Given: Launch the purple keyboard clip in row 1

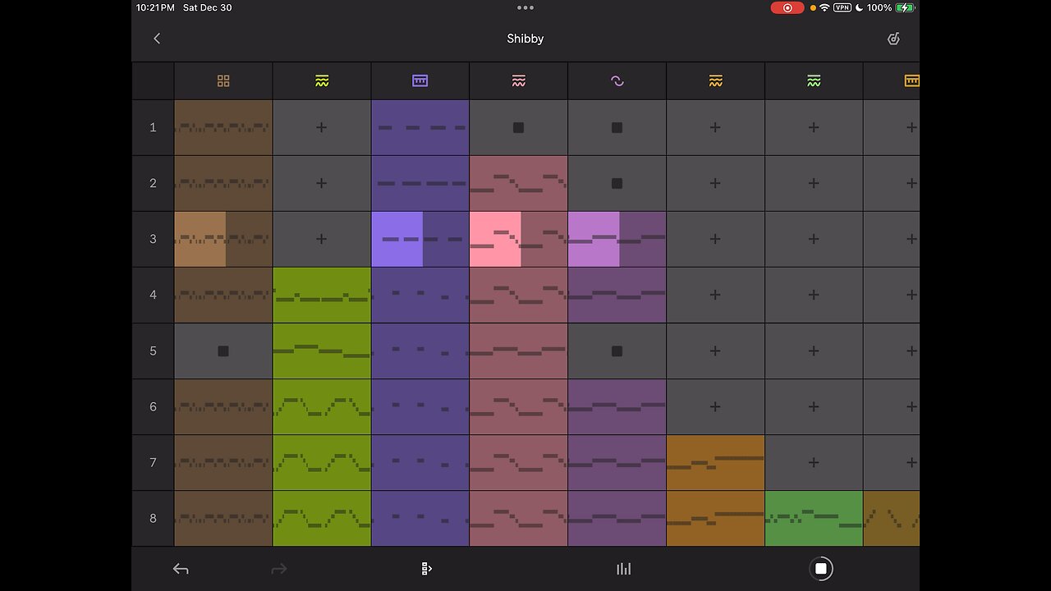Looking at the screenshot, I should (x=420, y=127).
